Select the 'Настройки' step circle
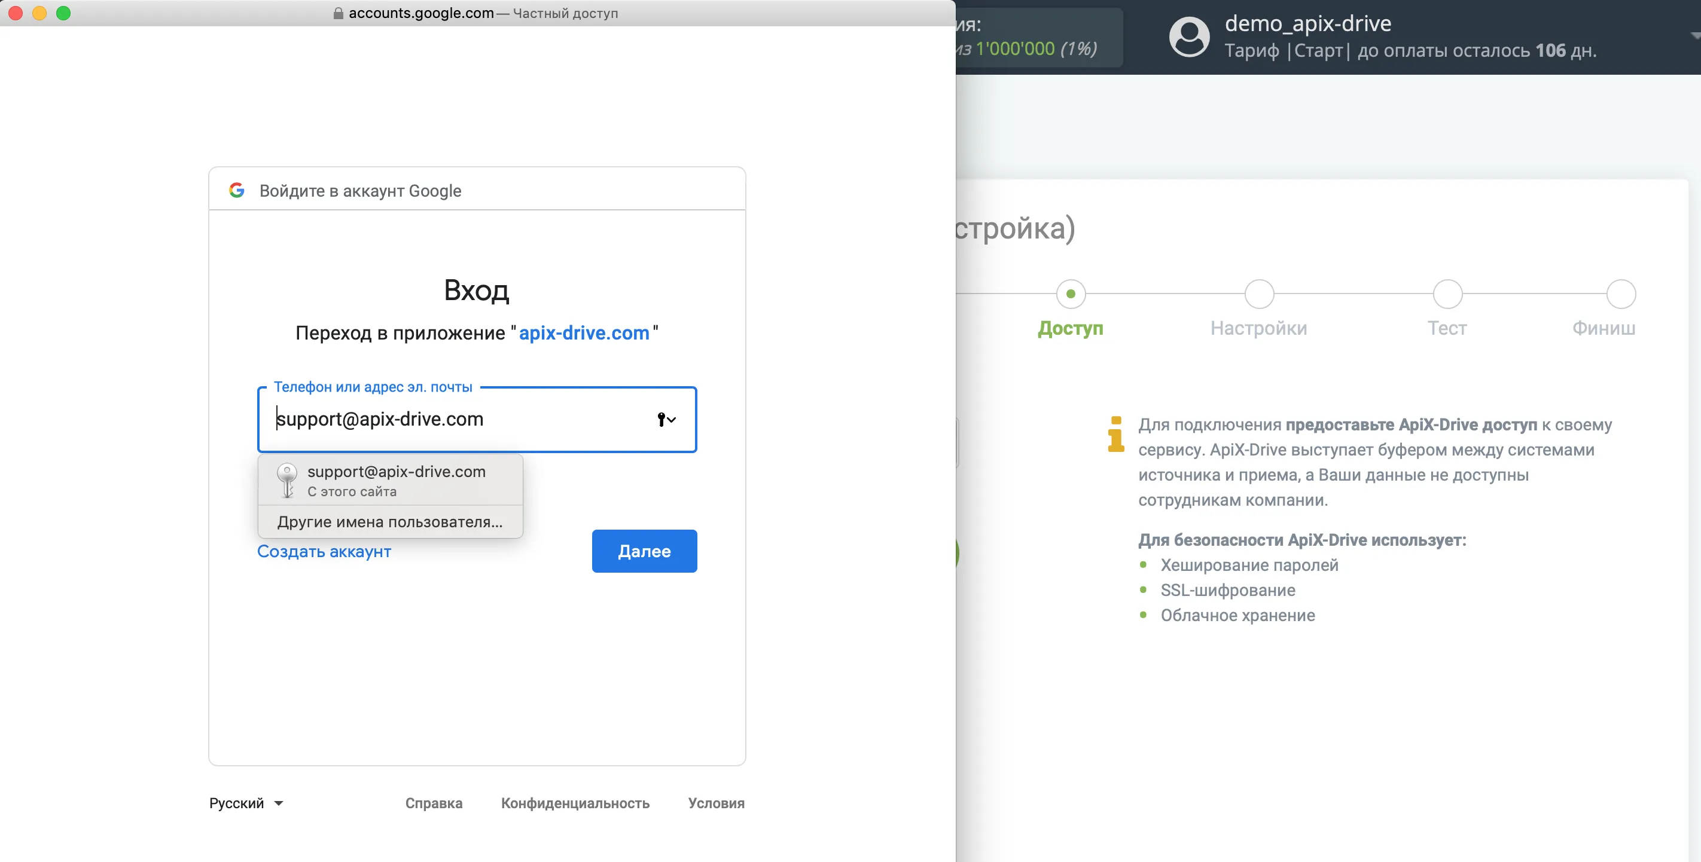This screenshot has height=862, width=1701. coord(1258,294)
